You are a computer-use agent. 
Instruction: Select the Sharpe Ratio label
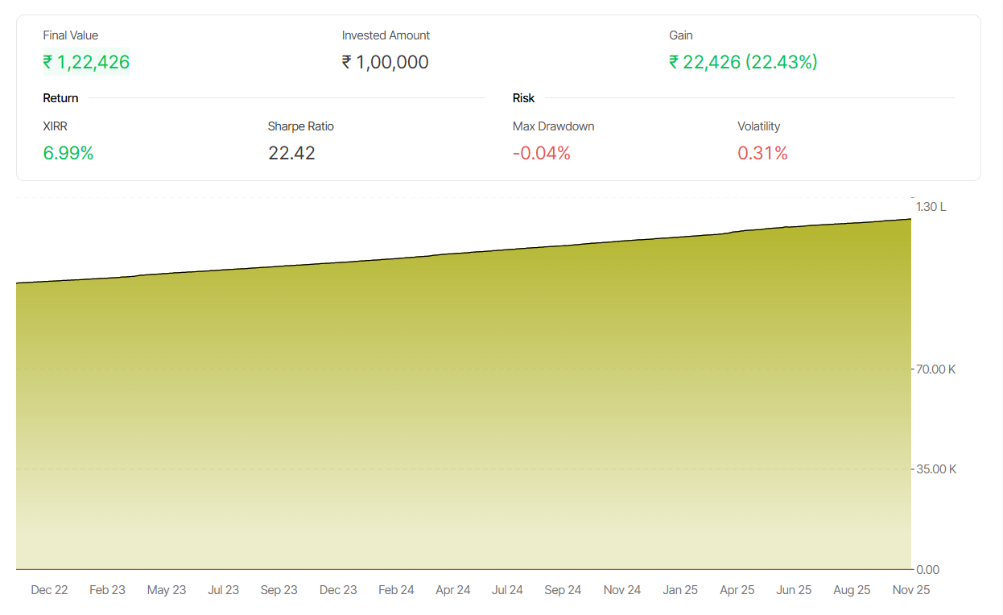[300, 126]
